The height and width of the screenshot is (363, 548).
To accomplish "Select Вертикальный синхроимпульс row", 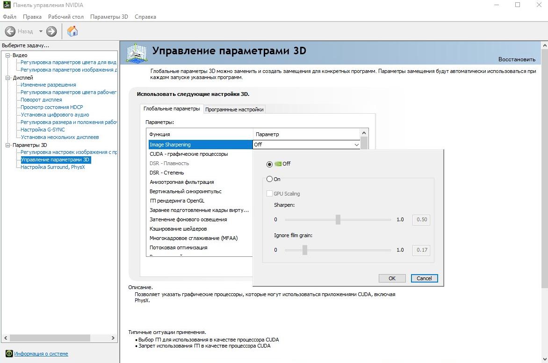I will 201,192.
